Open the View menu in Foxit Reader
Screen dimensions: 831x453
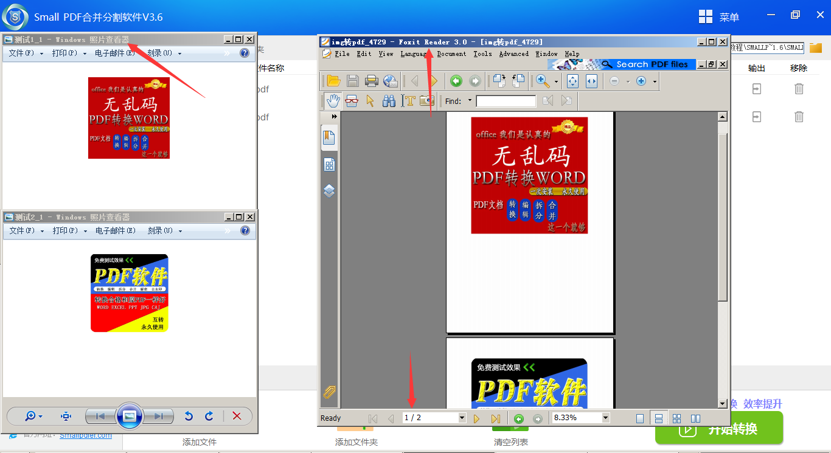point(386,54)
